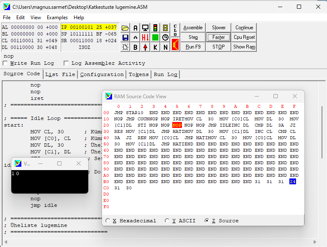Open the Examples menu
This screenshot has width=327, height=247.
[x=57, y=18]
